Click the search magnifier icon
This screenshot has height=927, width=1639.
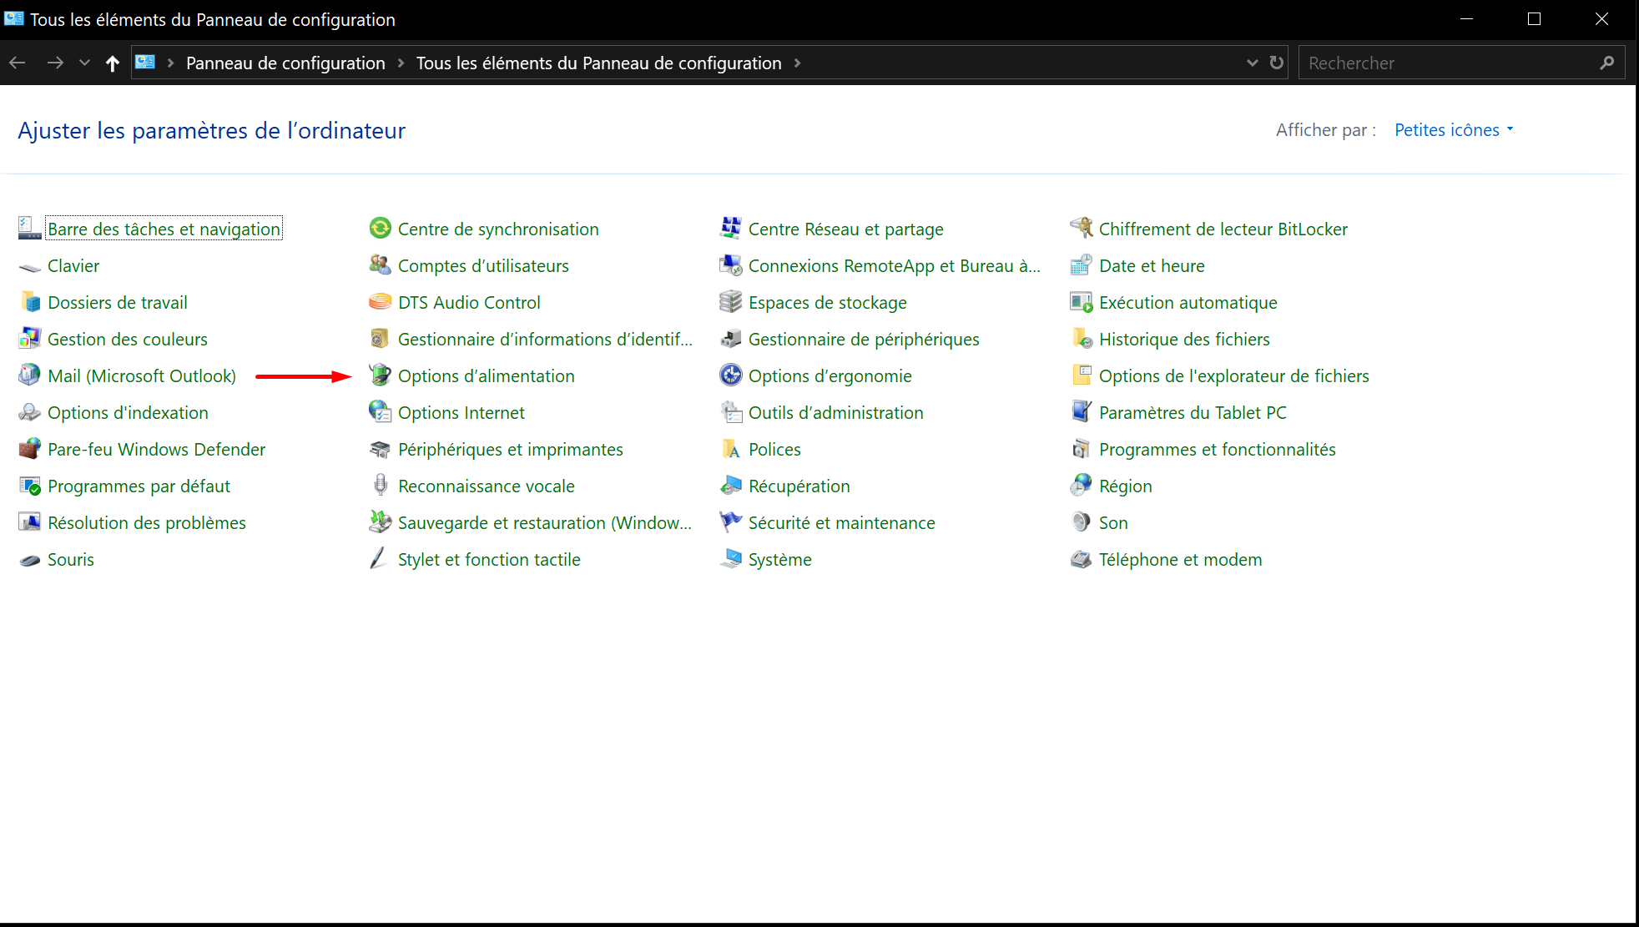coord(1606,63)
